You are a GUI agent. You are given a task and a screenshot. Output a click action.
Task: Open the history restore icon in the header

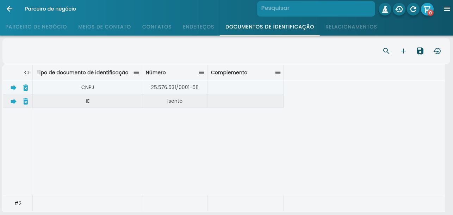399,9
